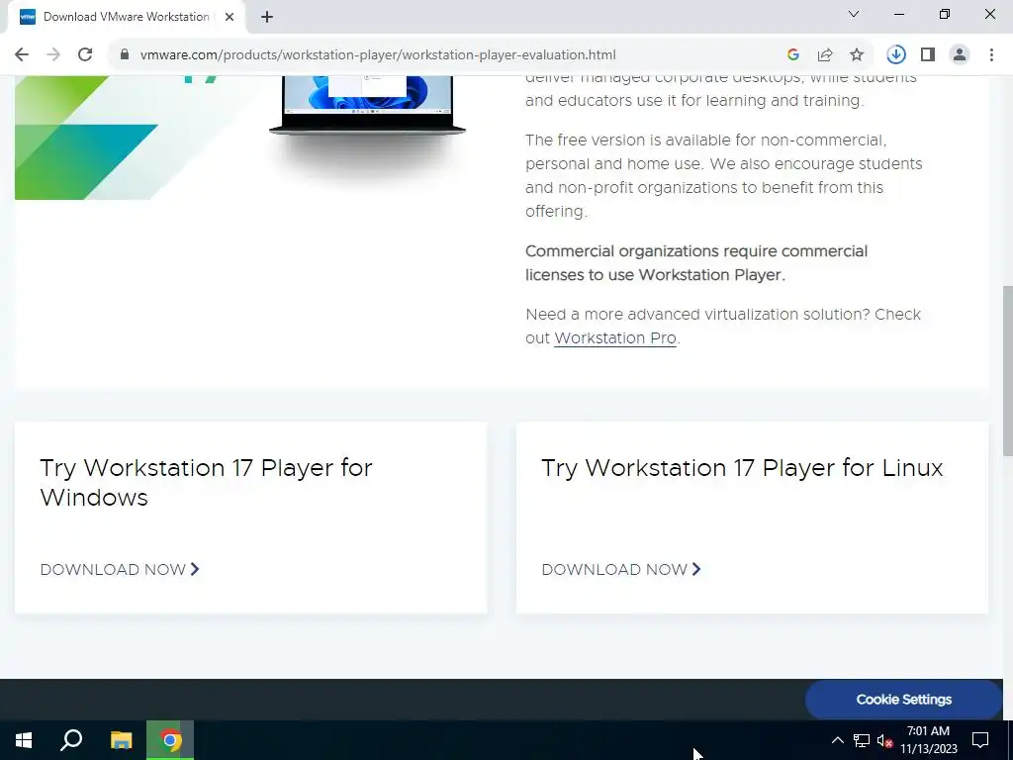Share this page icon
This screenshot has height=760, width=1013.
[x=825, y=55]
